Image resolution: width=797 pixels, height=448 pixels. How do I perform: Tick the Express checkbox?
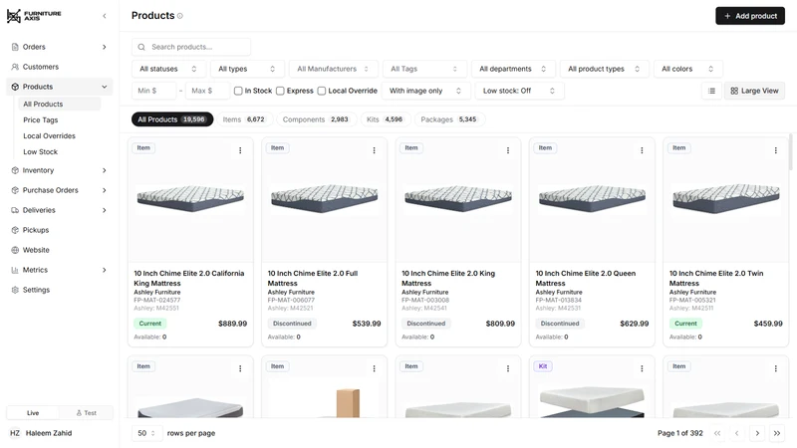click(x=280, y=91)
